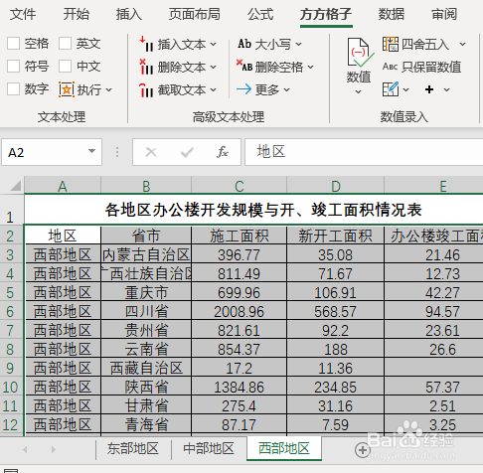Viewport: 483px width, 473px height.
Task: Open the 东部地区 sheet tab
Action: pos(133,449)
